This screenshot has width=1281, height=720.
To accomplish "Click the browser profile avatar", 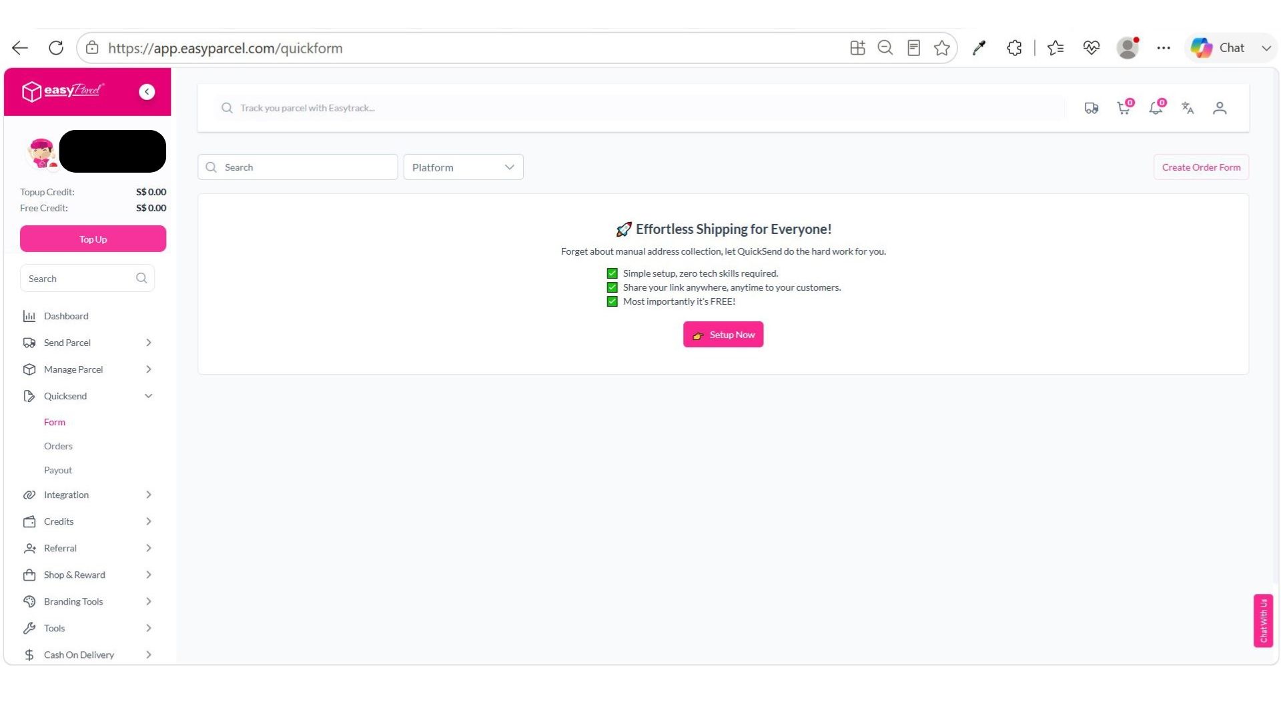I will (x=1128, y=48).
